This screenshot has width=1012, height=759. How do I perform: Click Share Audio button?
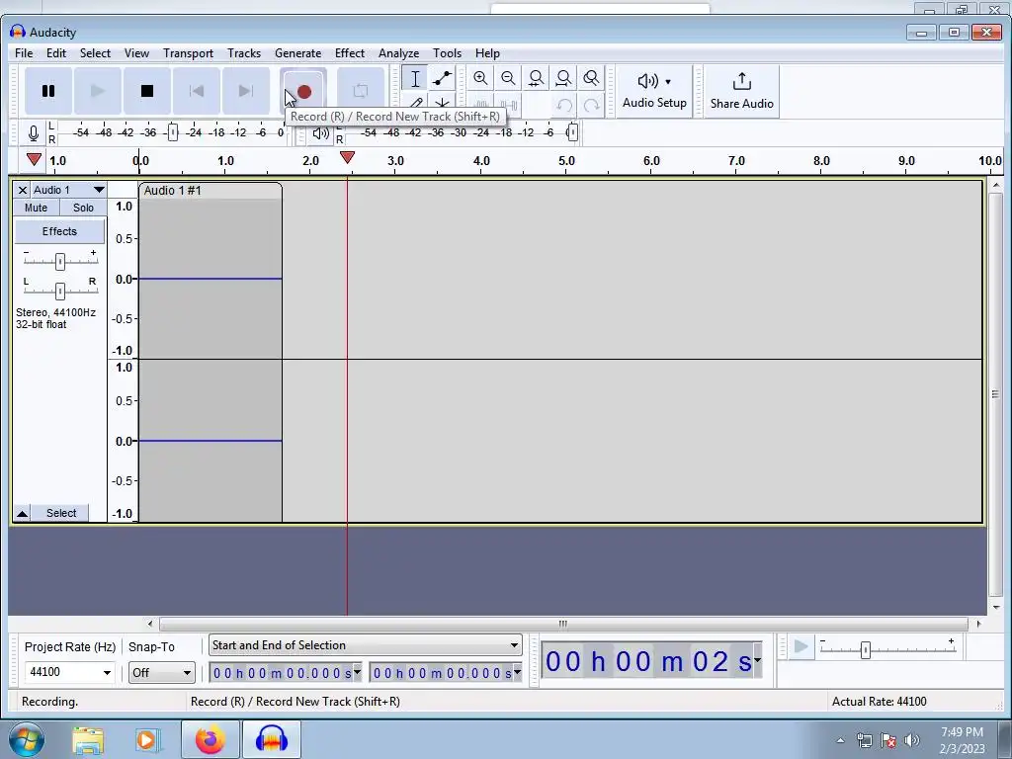[x=741, y=91]
